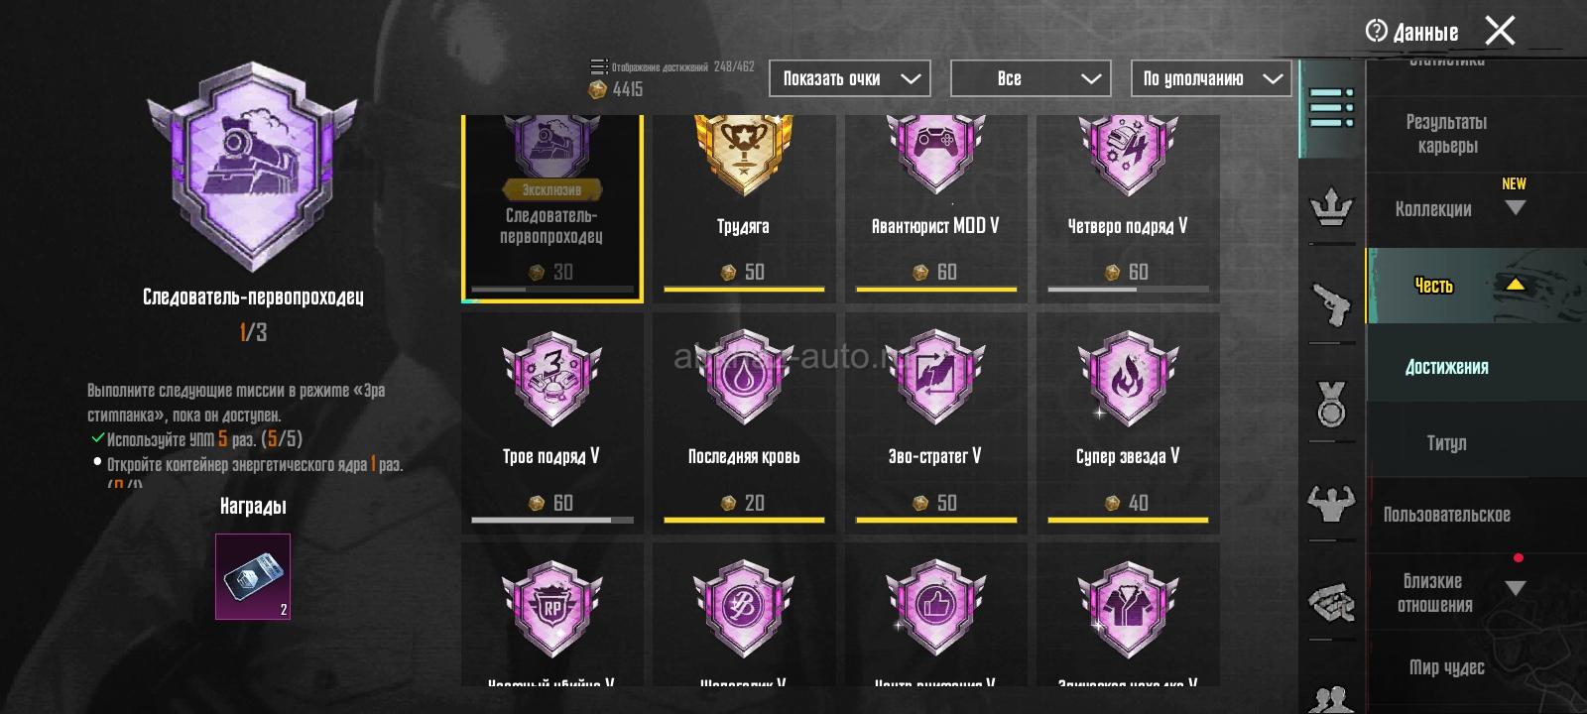Open the pistol weapons category icon

[x=1330, y=305]
